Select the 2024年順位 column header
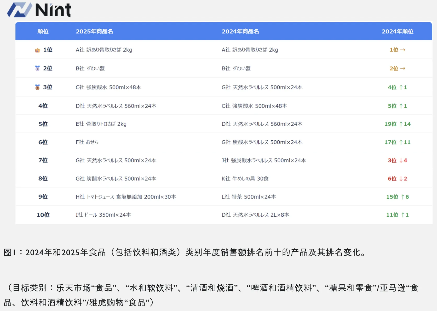The width and height of the screenshot is (437, 311). (398, 31)
